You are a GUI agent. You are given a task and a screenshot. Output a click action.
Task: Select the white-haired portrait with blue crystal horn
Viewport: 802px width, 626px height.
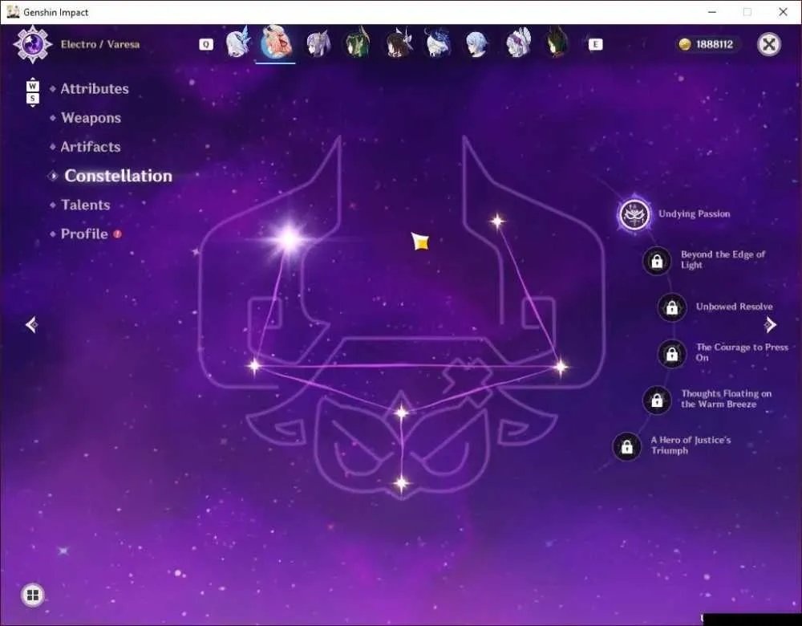(238, 43)
